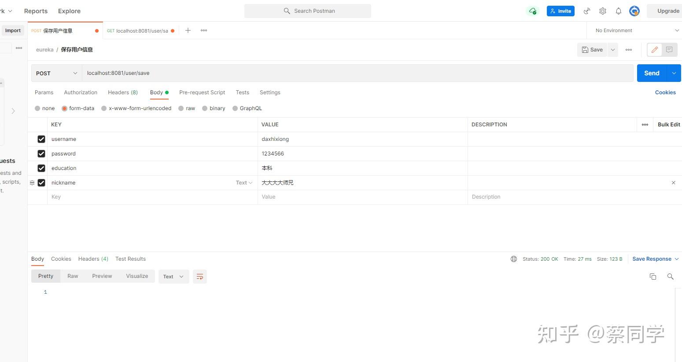Open the POST method dropdown

click(x=56, y=73)
